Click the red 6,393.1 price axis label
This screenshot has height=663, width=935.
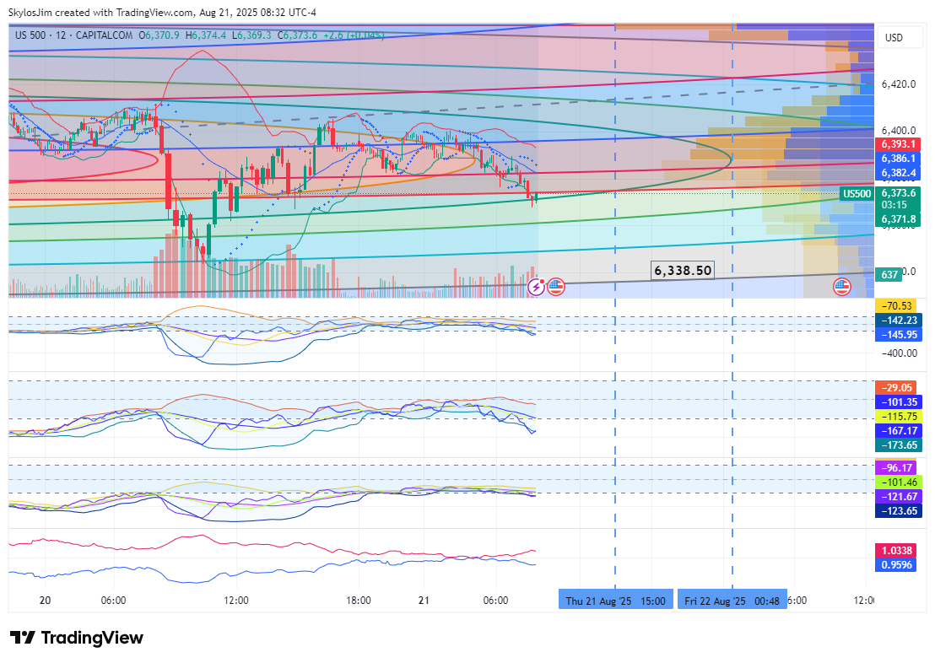[899, 144]
